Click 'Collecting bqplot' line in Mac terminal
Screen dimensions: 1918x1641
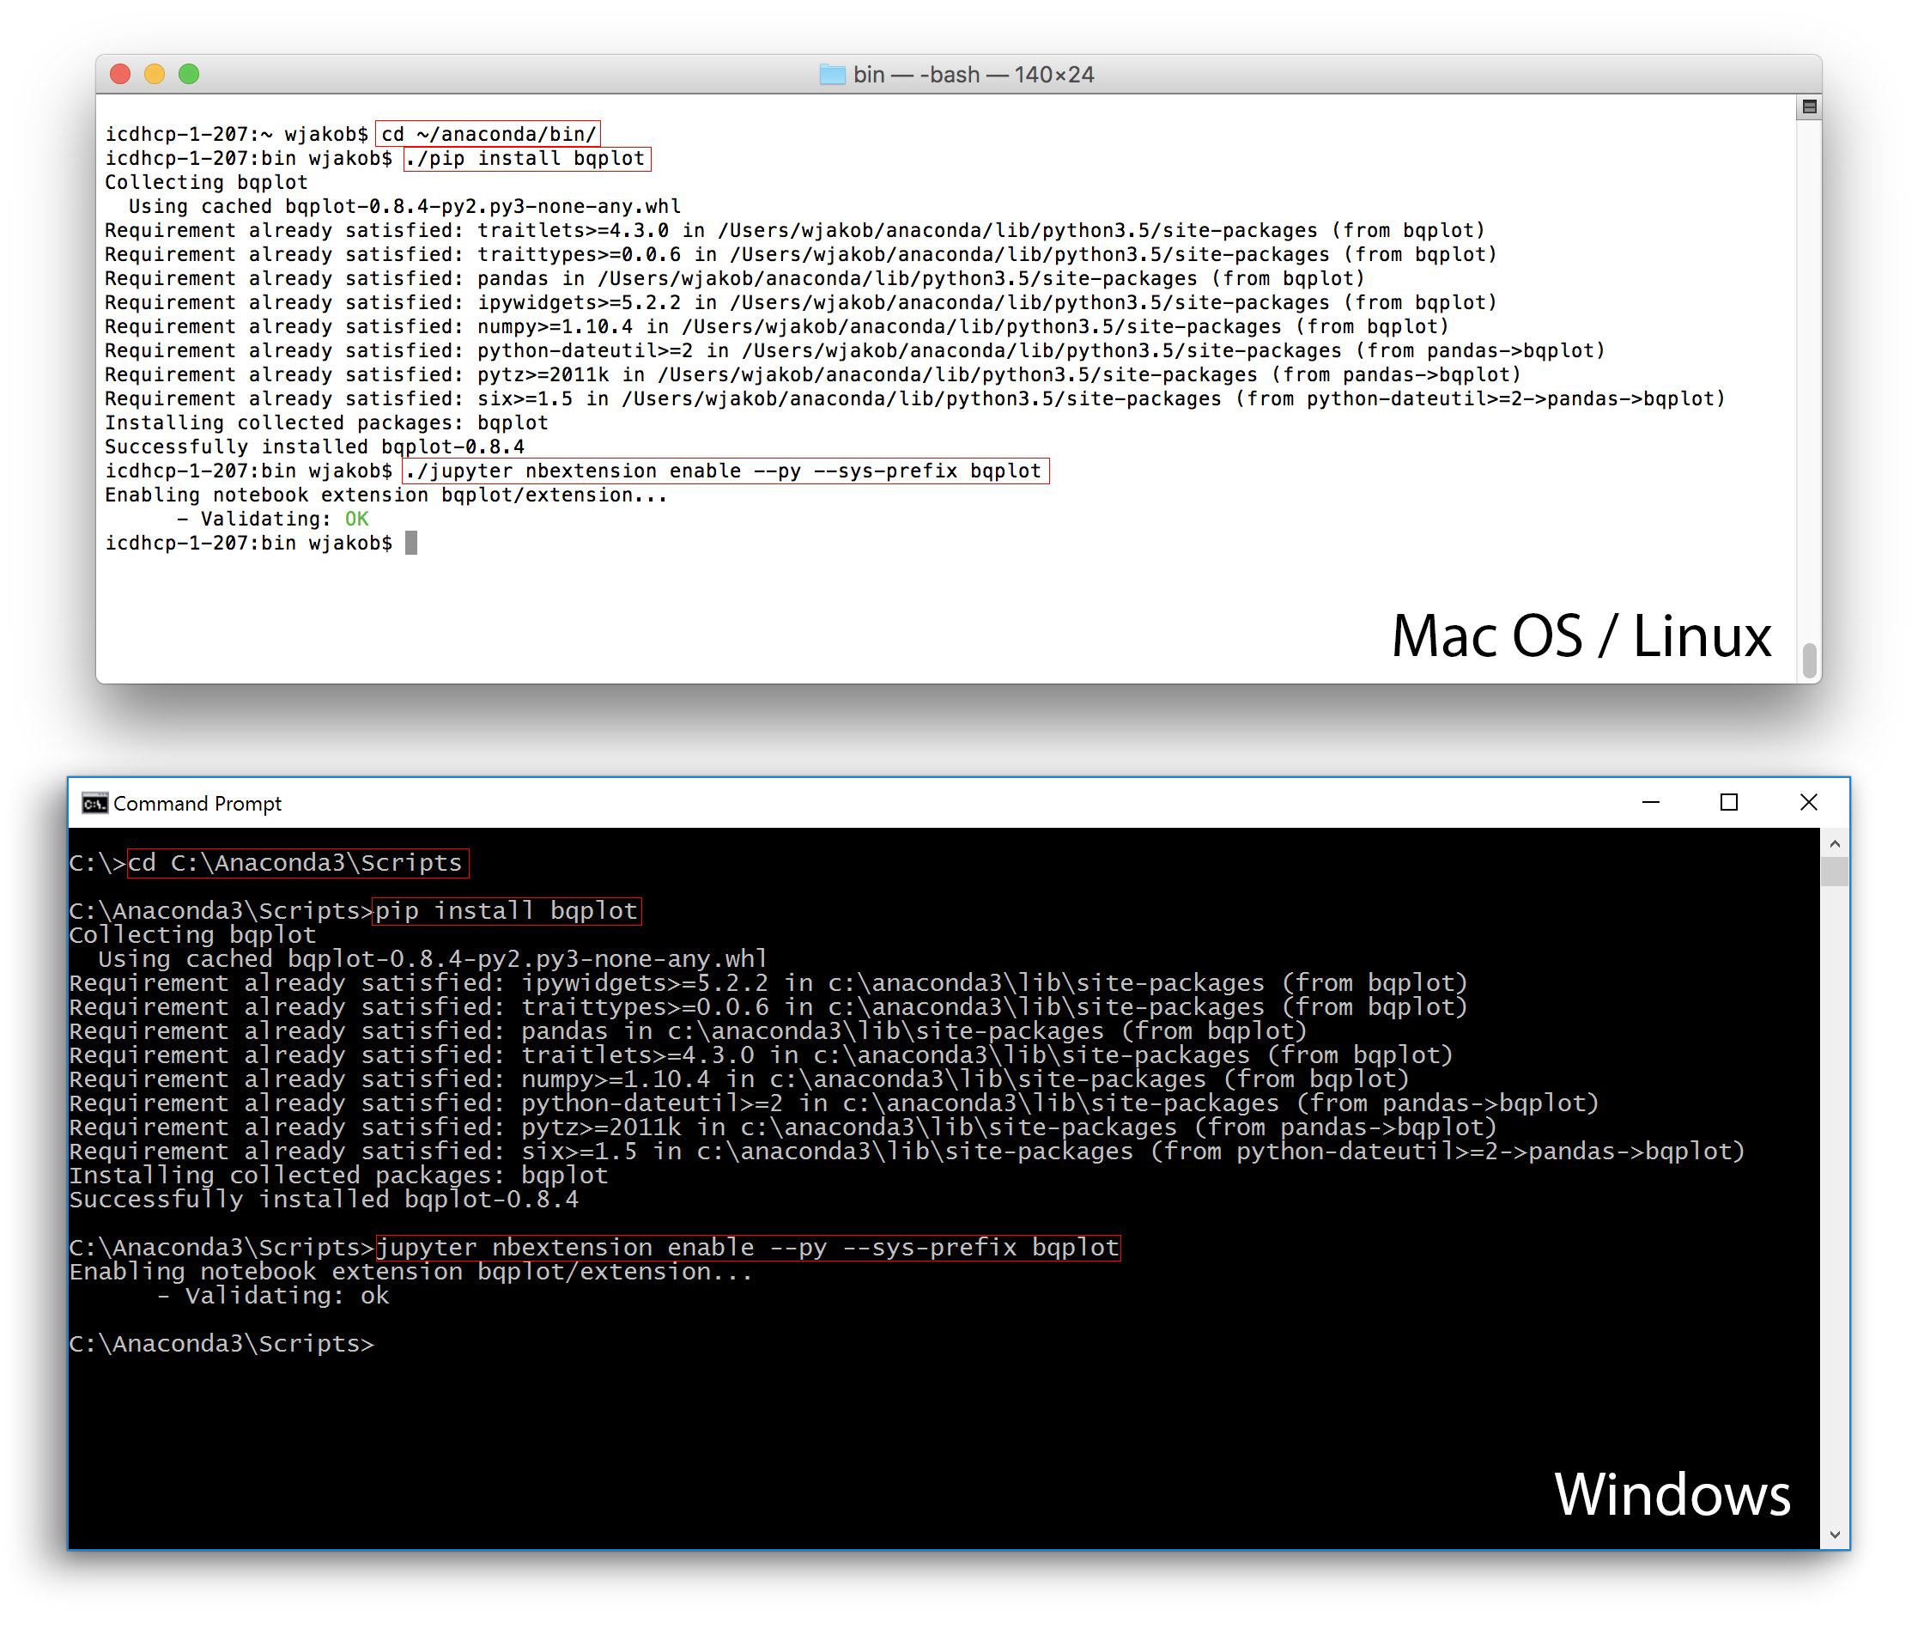pyautogui.click(x=206, y=182)
